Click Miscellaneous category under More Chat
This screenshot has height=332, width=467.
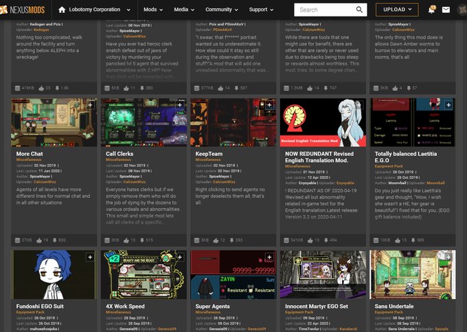pos(29,159)
